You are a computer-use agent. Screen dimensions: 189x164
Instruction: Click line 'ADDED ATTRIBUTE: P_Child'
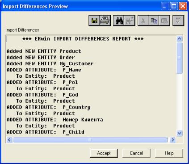pyautogui.click(x=46, y=132)
